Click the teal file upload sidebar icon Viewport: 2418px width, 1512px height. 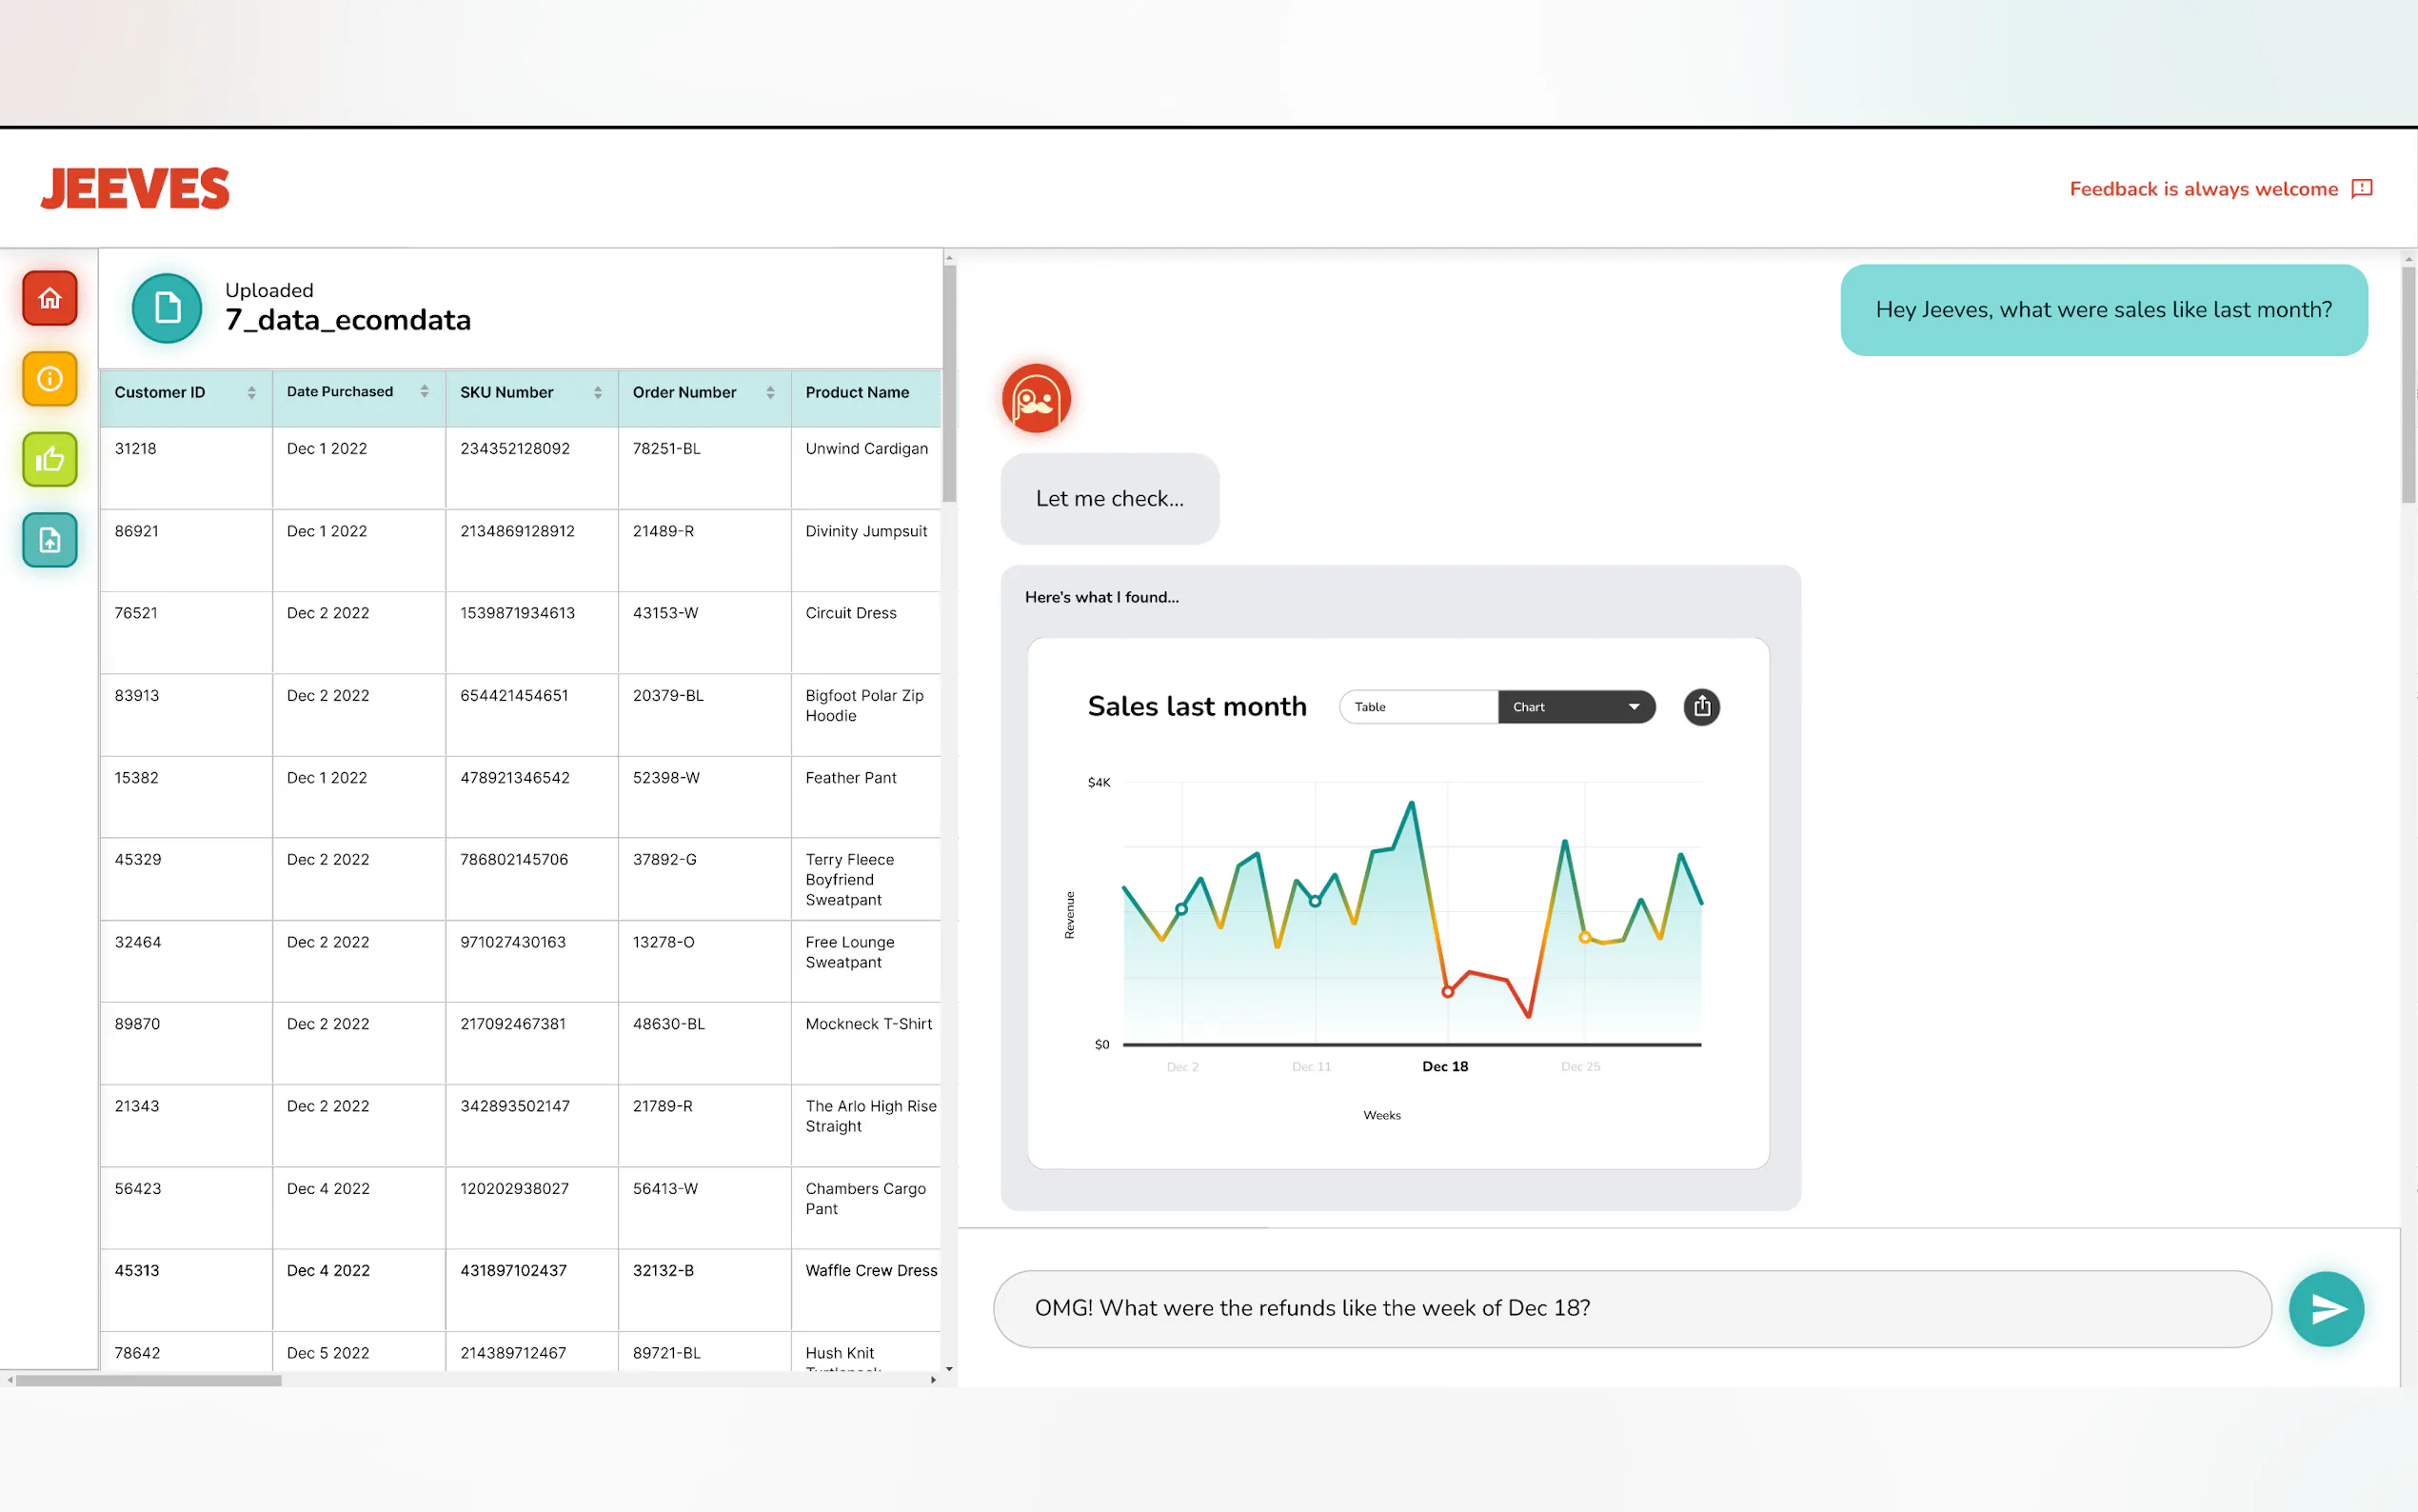50,541
